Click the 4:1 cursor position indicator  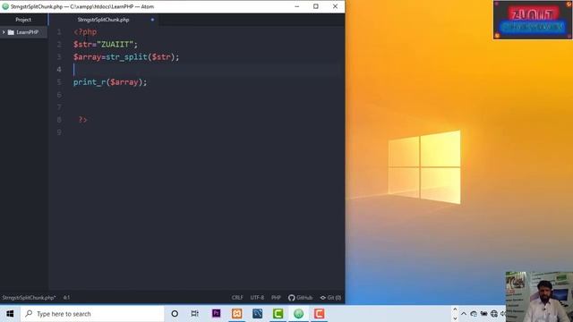(66, 298)
